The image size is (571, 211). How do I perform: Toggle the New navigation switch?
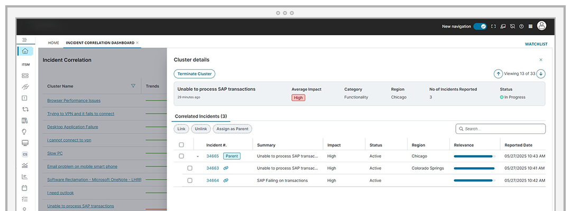(480, 26)
